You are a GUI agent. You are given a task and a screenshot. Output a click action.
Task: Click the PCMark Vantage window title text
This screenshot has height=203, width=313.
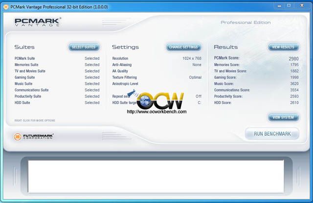click(59, 7)
